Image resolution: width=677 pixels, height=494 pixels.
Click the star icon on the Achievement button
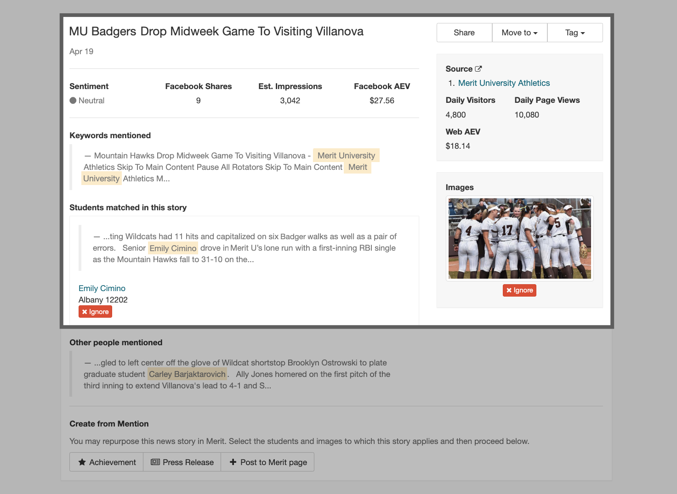click(82, 462)
